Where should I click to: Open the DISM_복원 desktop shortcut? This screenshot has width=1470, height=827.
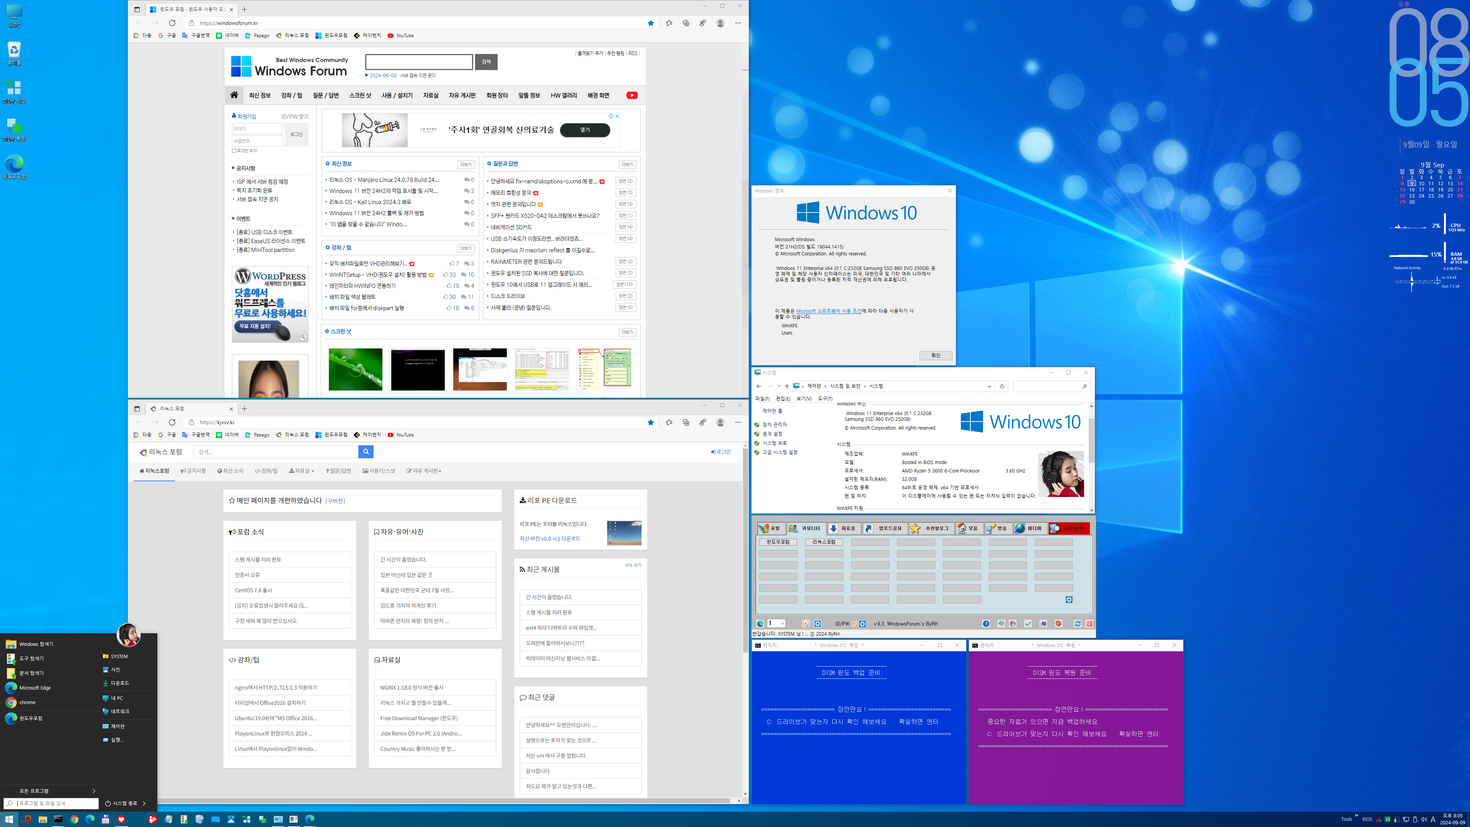click(x=14, y=129)
